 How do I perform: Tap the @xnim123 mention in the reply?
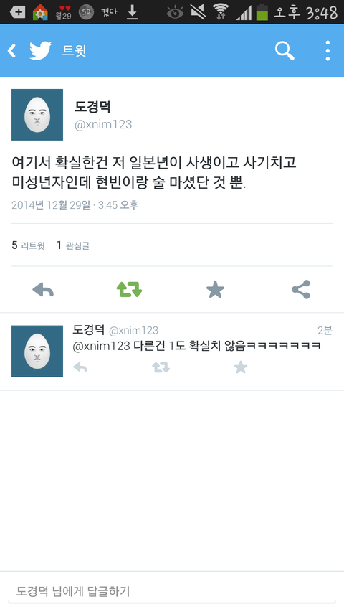[x=101, y=346]
